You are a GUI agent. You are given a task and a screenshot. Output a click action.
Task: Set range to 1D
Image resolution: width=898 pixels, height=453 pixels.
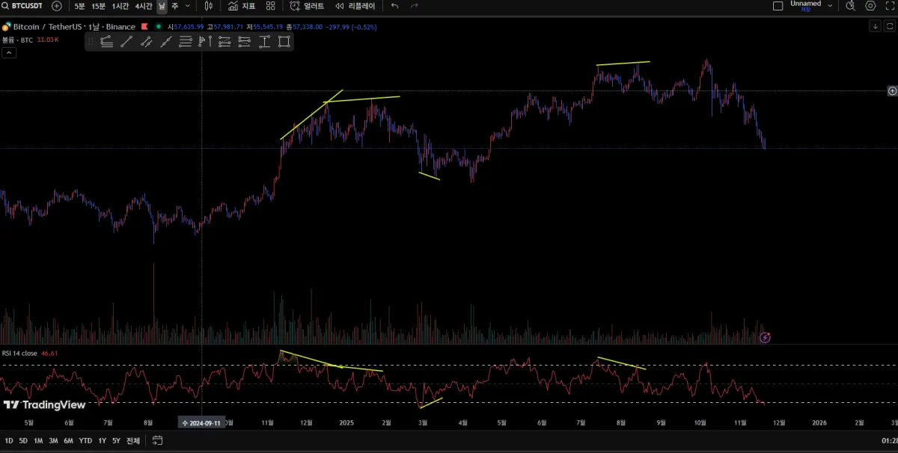(x=9, y=440)
